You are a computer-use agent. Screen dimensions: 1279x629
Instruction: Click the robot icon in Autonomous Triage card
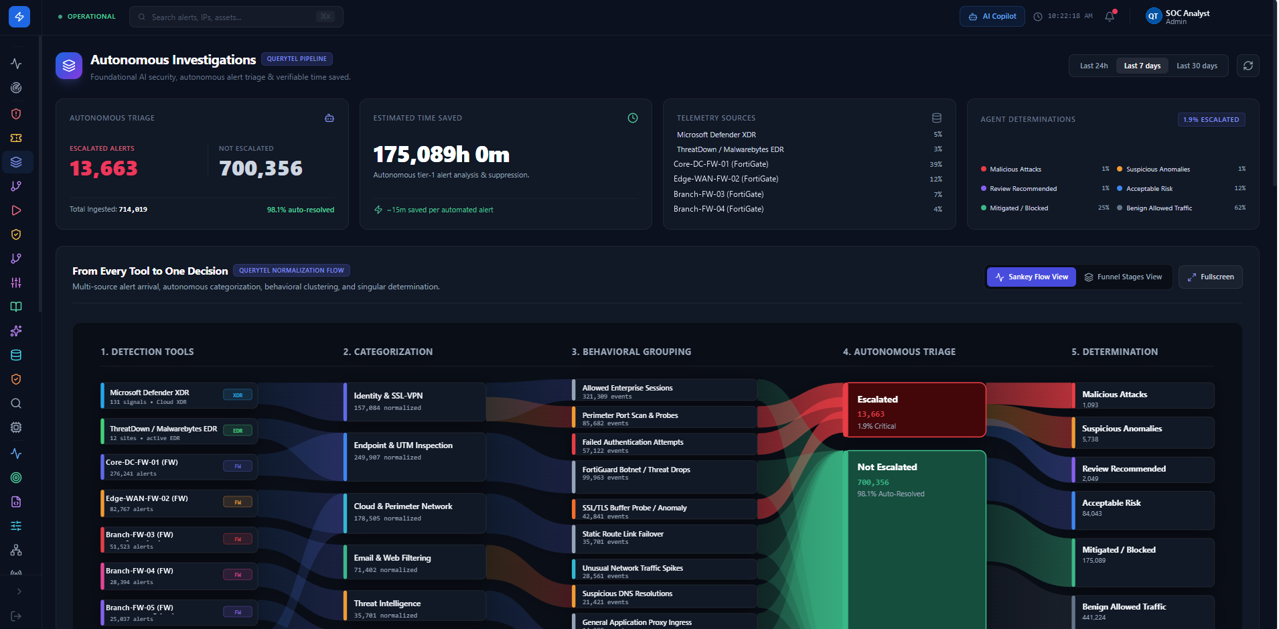coord(329,118)
